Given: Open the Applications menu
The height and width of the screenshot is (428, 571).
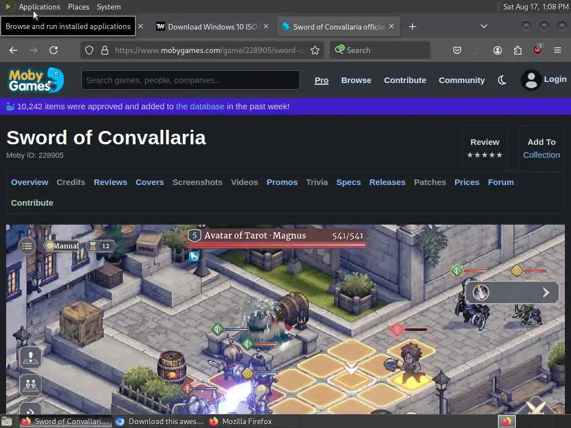Looking at the screenshot, I should point(40,7).
